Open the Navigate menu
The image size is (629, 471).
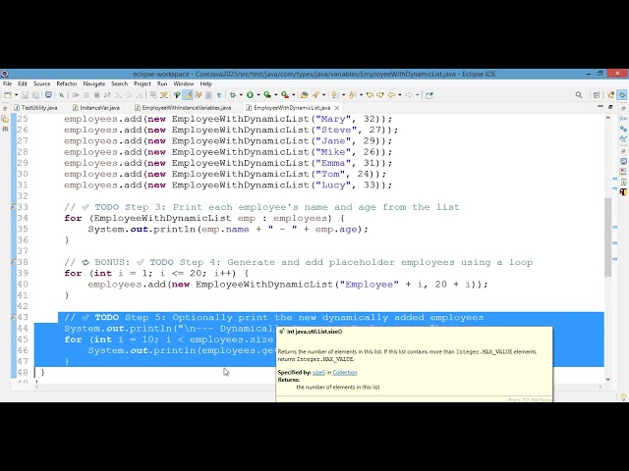94,83
